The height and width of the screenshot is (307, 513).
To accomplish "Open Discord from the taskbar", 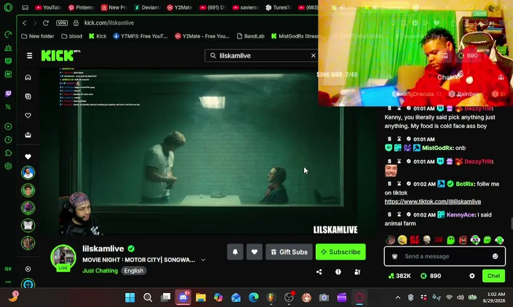I will [183, 297].
